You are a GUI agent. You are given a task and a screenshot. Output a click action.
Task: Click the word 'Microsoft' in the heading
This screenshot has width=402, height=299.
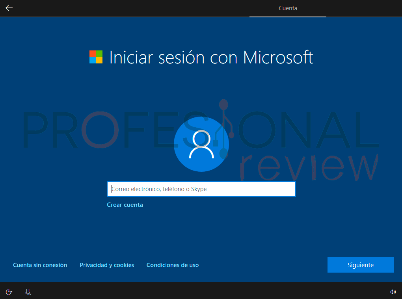point(278,58)
